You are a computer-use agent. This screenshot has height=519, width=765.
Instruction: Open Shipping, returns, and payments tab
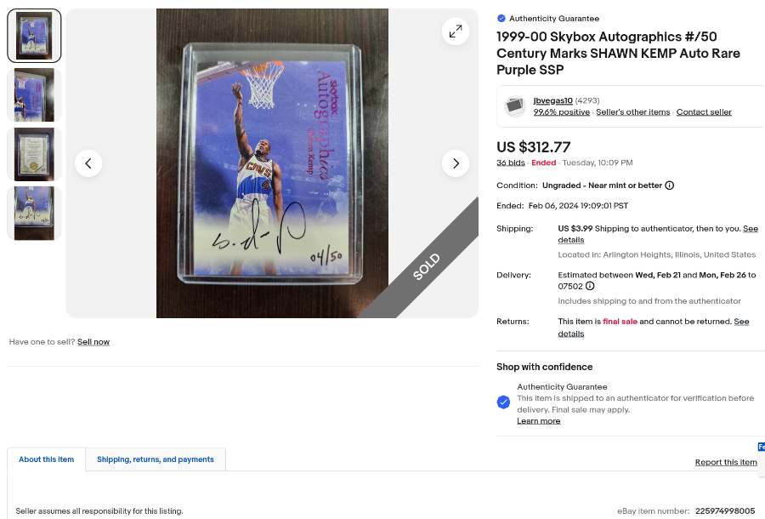coord(156,459)
